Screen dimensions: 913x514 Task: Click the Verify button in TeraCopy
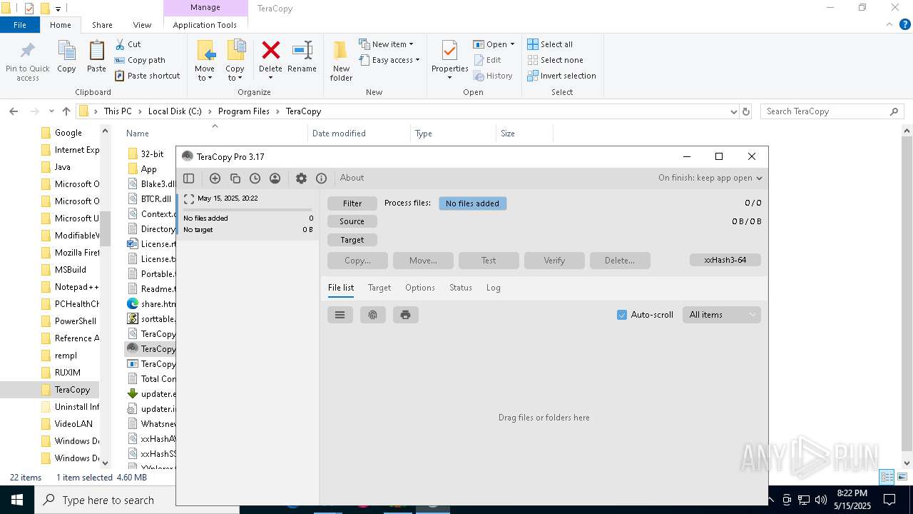554,261
